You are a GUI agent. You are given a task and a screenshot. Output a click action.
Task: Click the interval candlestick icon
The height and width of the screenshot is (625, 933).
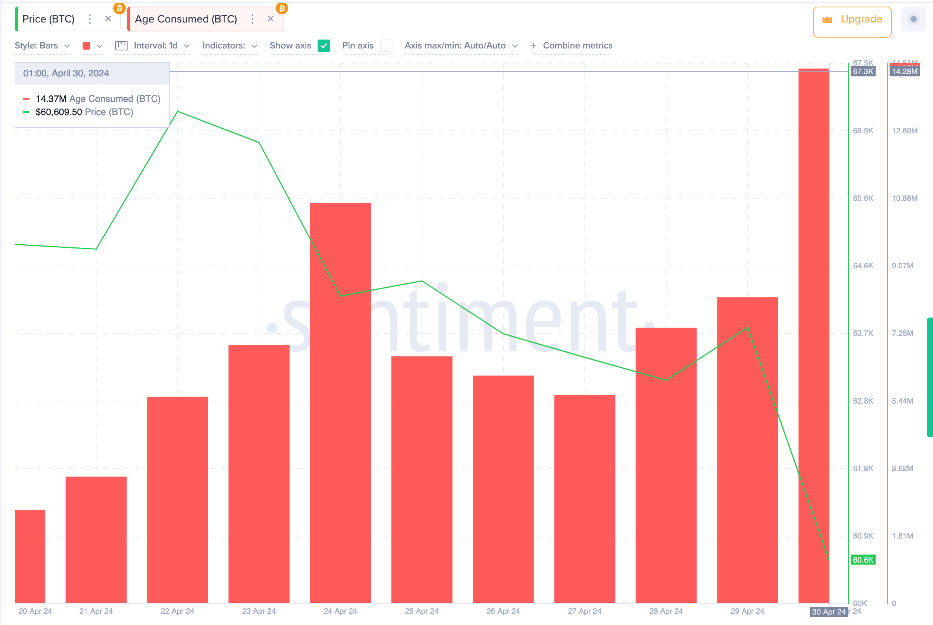coord(121,46)
